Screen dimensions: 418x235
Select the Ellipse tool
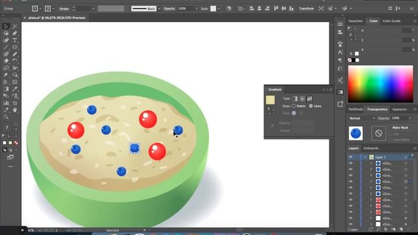[14, 47]
